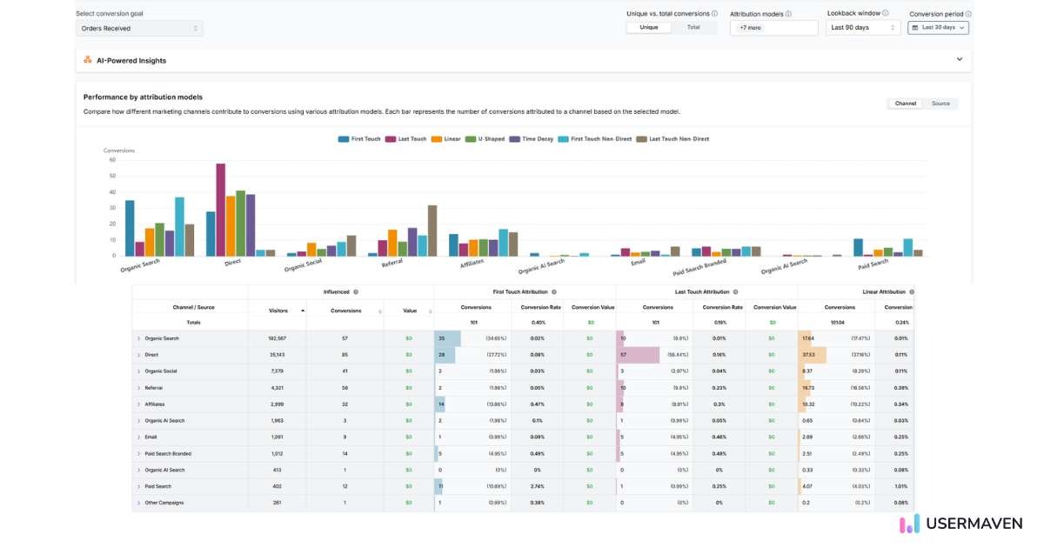The image size is (1044, 548).
Task: Open the Orders Received conversion goal dropdown
Action: pyautogui.click(x=139, y=29)
